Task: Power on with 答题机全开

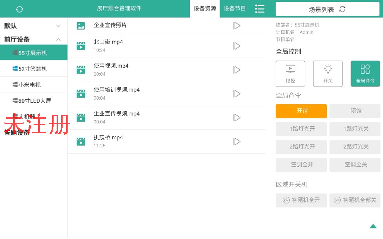Action: click(301, 200)
